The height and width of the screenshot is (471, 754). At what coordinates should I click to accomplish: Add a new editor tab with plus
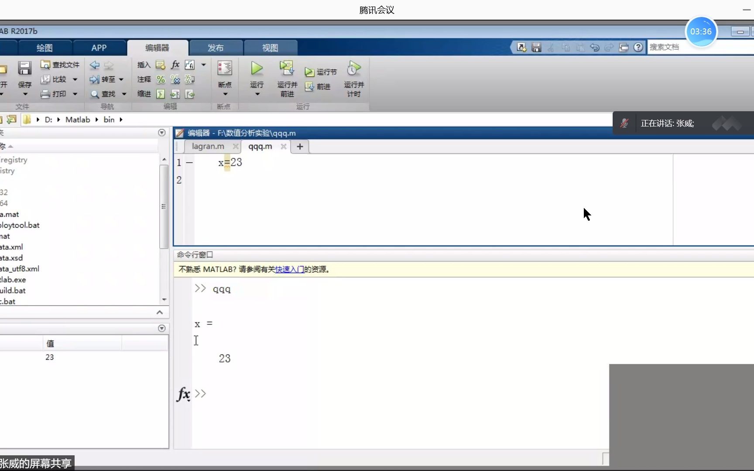[300, 147]
